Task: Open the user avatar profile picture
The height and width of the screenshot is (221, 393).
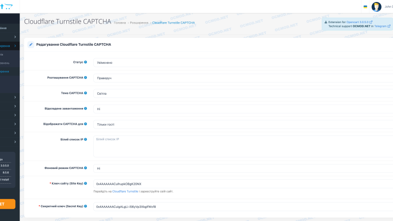Action: [376, 7]
